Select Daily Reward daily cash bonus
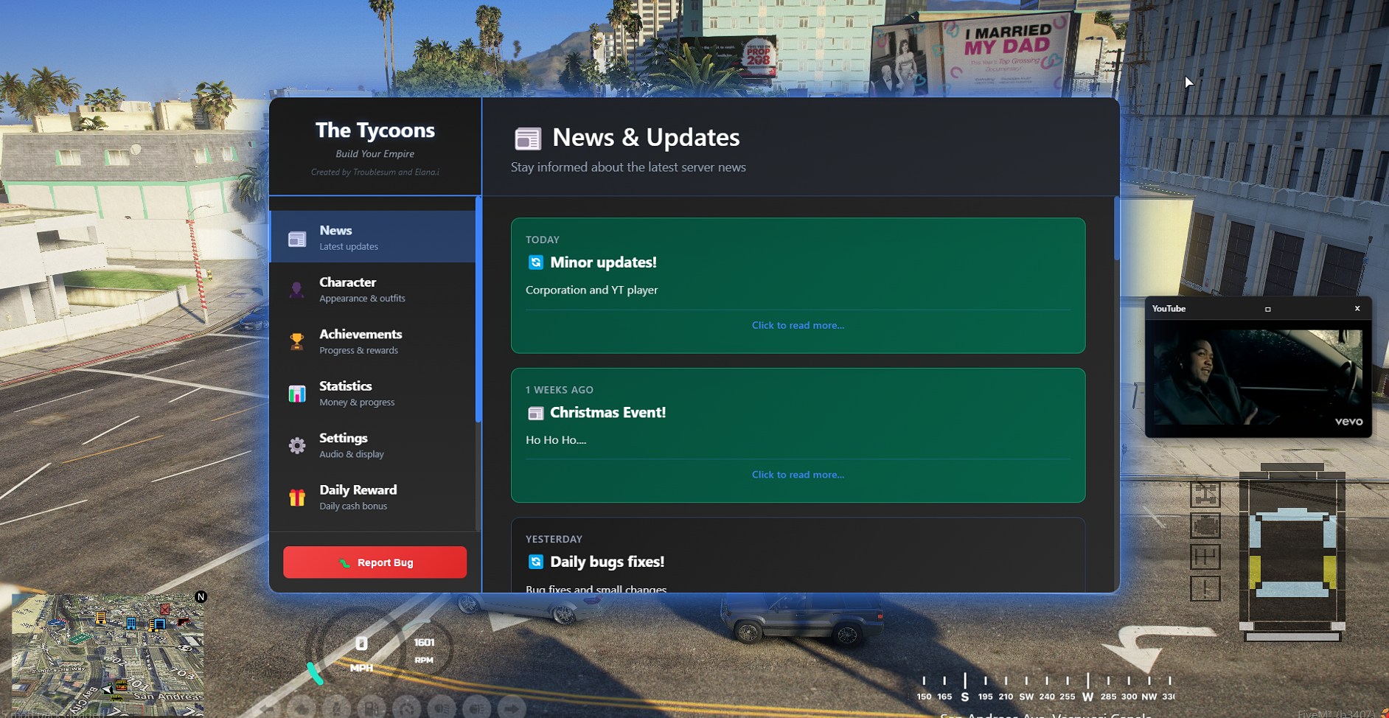 (373, 498)
